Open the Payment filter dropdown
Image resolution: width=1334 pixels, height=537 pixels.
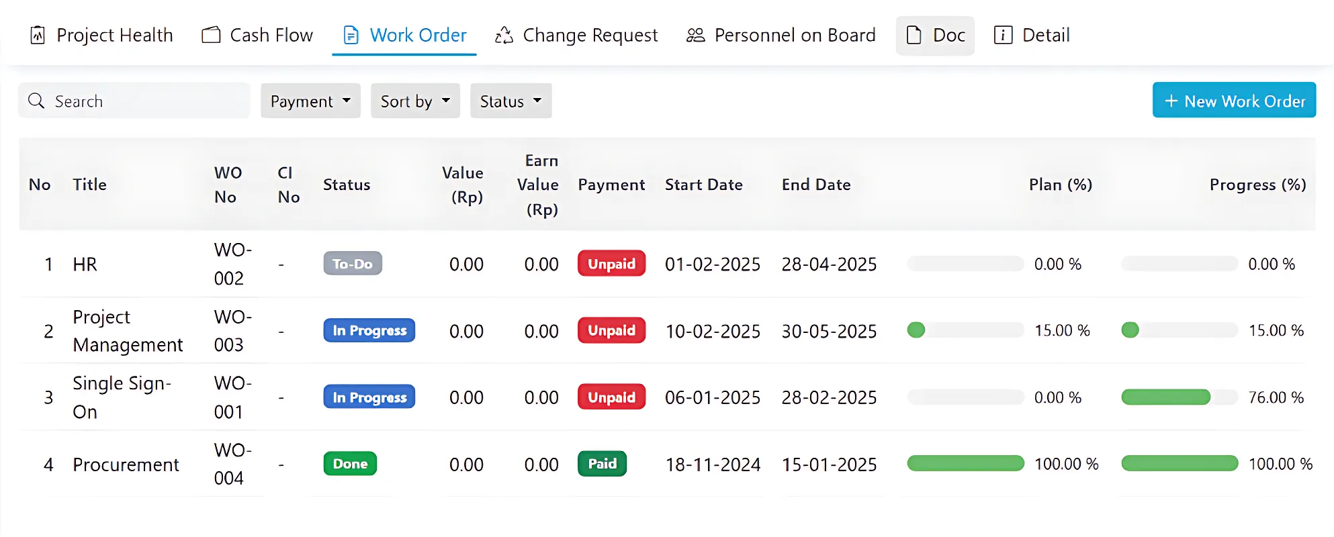[310, 101]
